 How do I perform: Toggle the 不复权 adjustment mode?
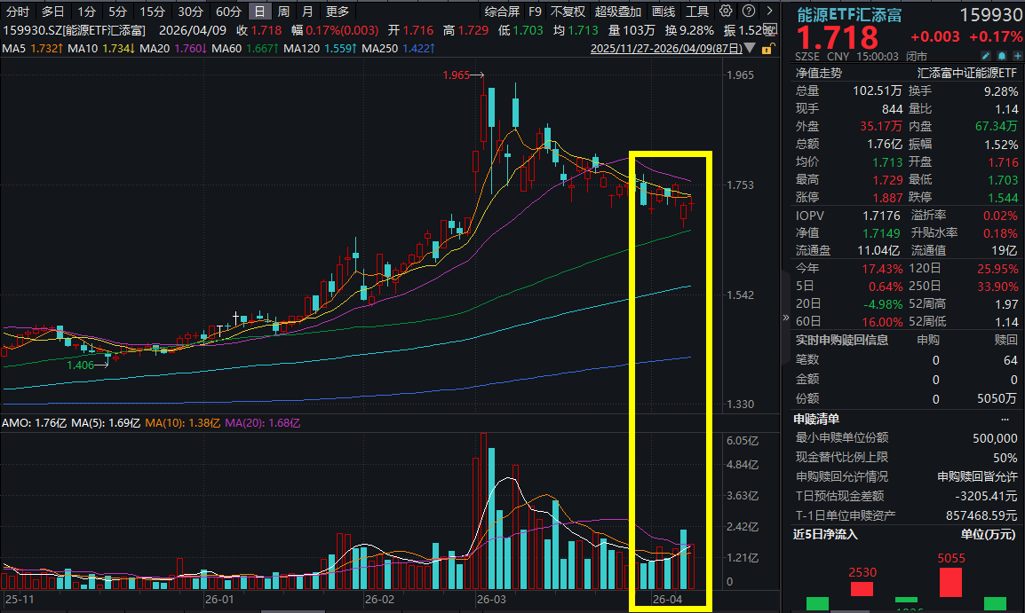[x=568, y=12]
